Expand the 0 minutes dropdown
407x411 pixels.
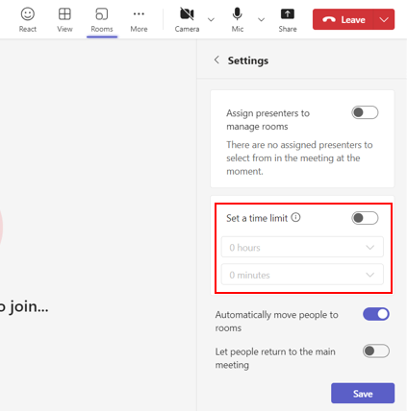pyautogui.click(x=302, y=275)
